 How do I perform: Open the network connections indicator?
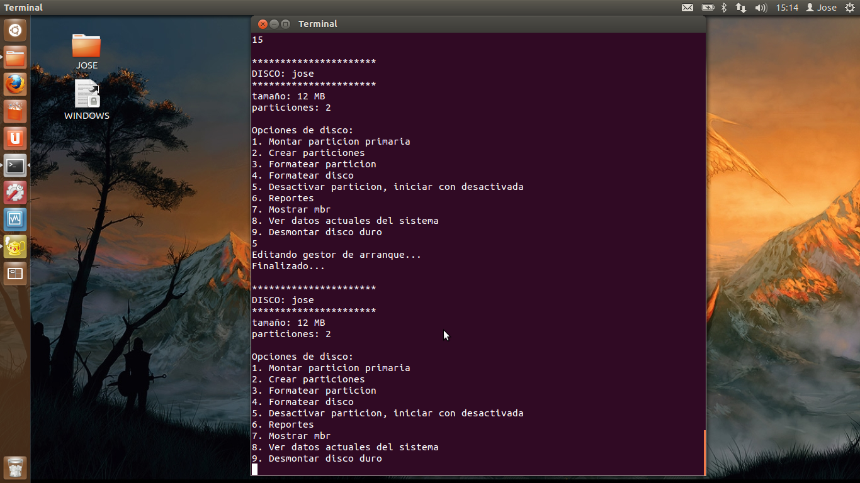click(741, 8)
